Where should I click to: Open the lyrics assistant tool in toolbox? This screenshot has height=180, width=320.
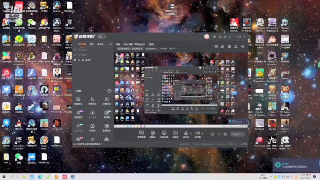pyautogui.click(x=106, y=128)
